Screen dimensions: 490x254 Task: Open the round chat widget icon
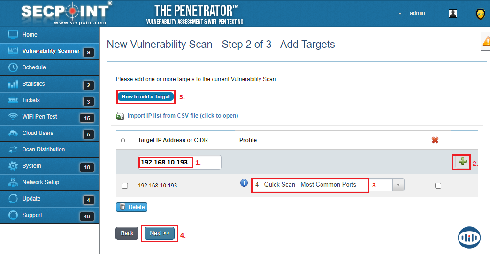(x=469, y=237)
